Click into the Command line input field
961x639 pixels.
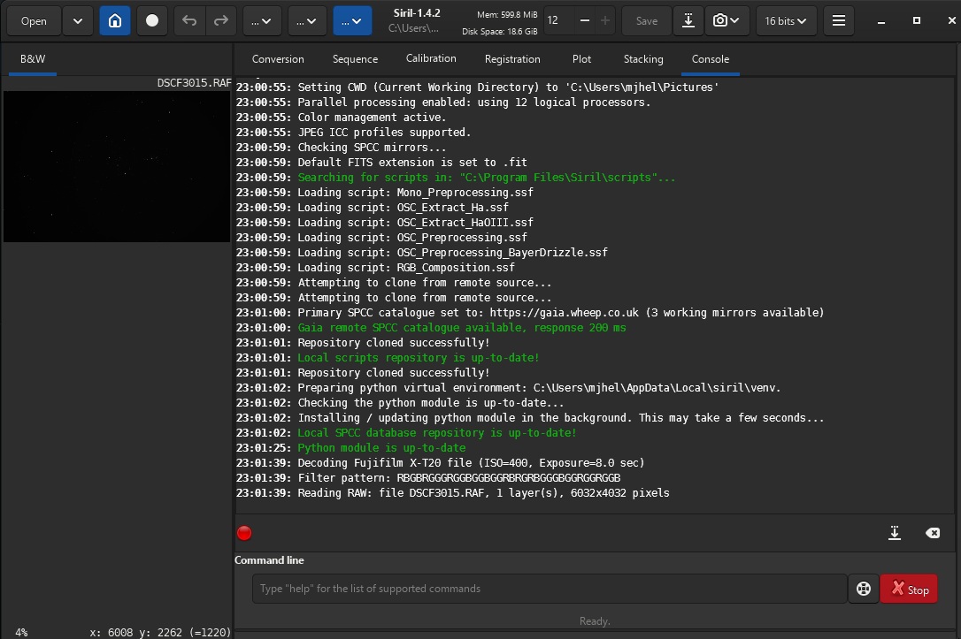pos(549,589)
